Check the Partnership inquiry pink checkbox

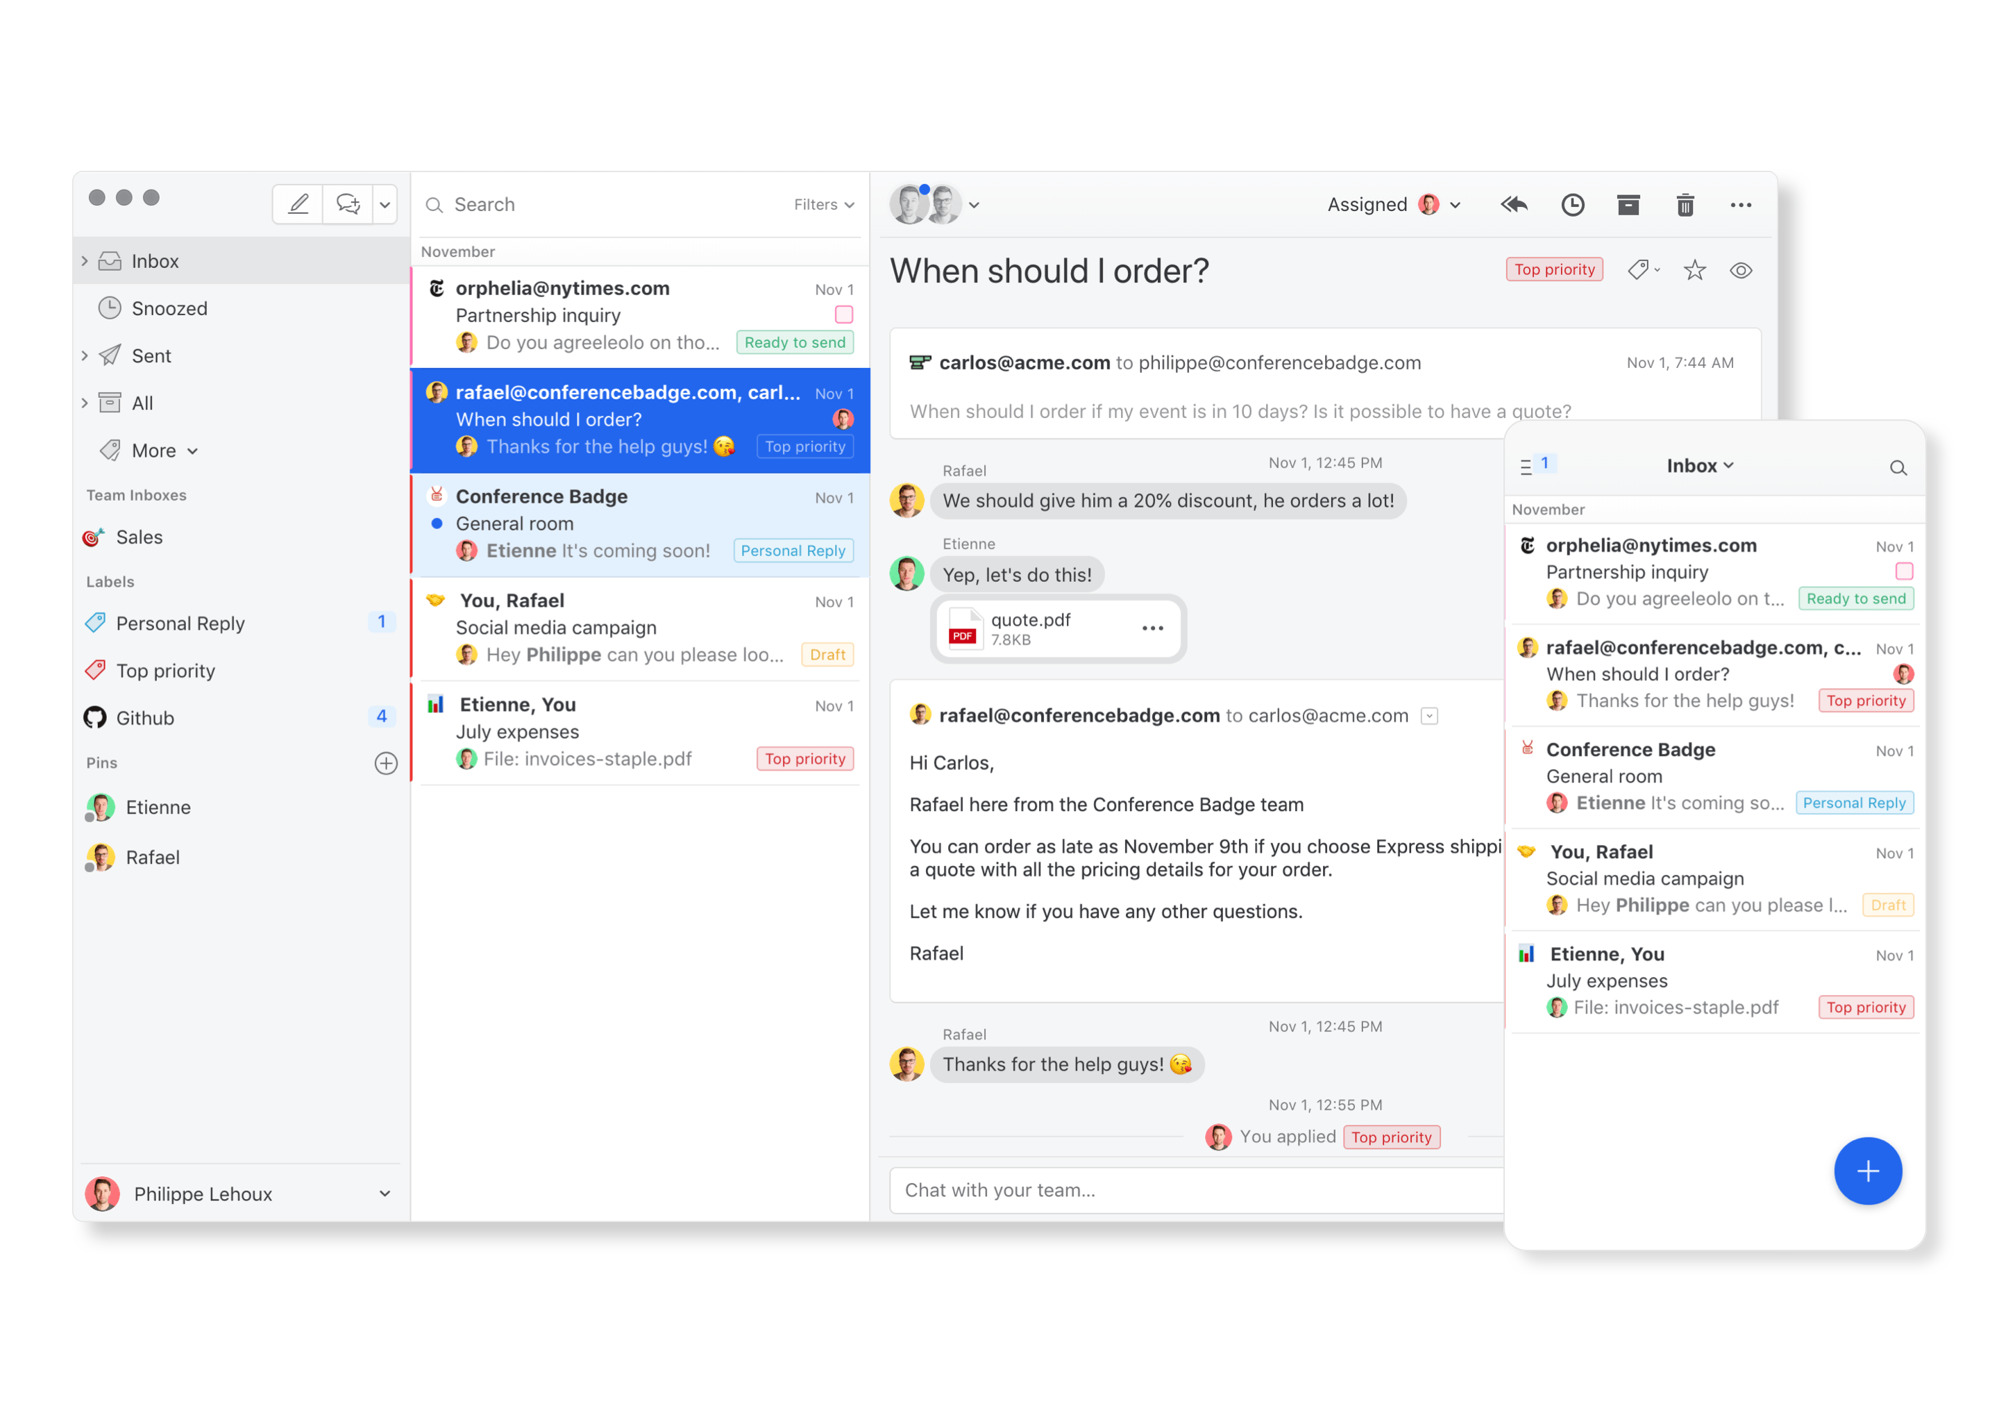pos(843,315)
